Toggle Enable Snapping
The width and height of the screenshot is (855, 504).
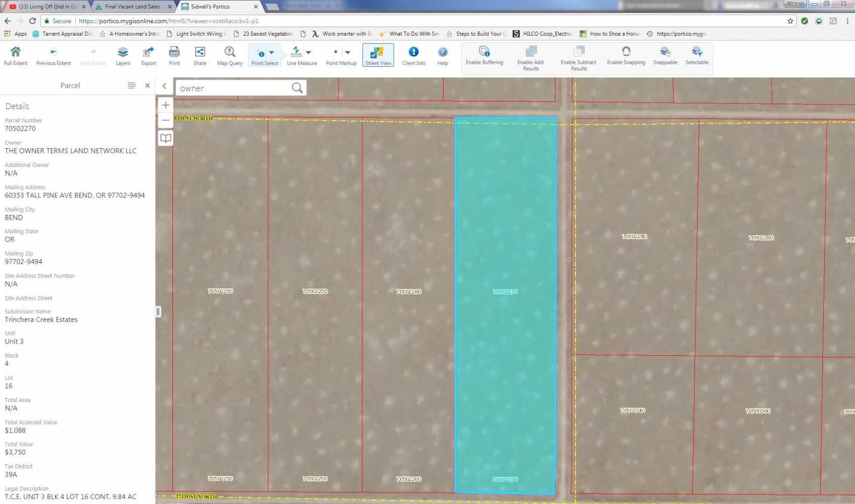626,56
